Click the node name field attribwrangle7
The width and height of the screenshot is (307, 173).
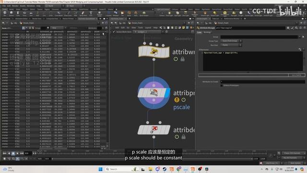[250, 28]
